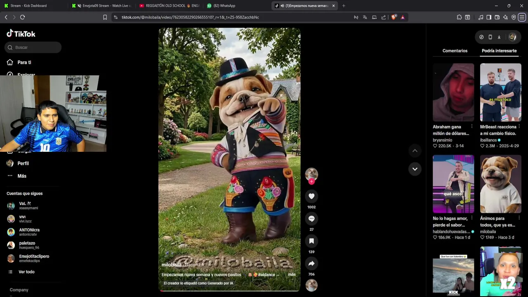Open milobaila avatar beside the video
The width and height of the screenshot is (528, 297).
tap(311, 174)
